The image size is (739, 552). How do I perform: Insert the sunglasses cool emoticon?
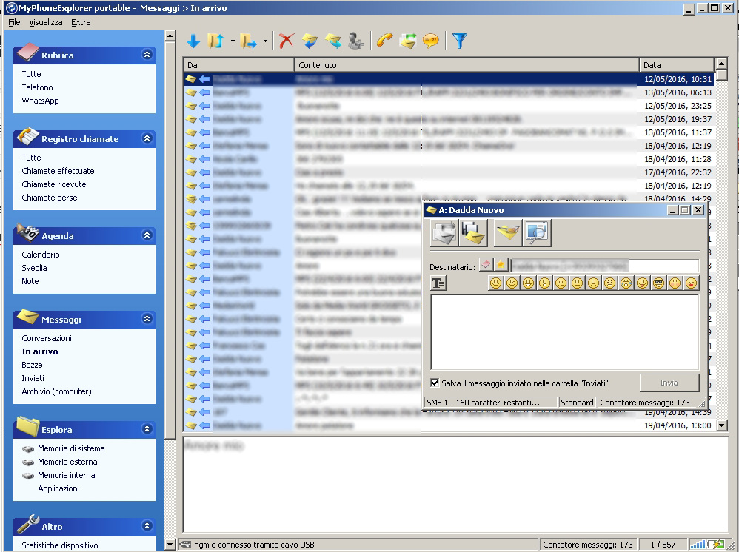pos(658,283)
